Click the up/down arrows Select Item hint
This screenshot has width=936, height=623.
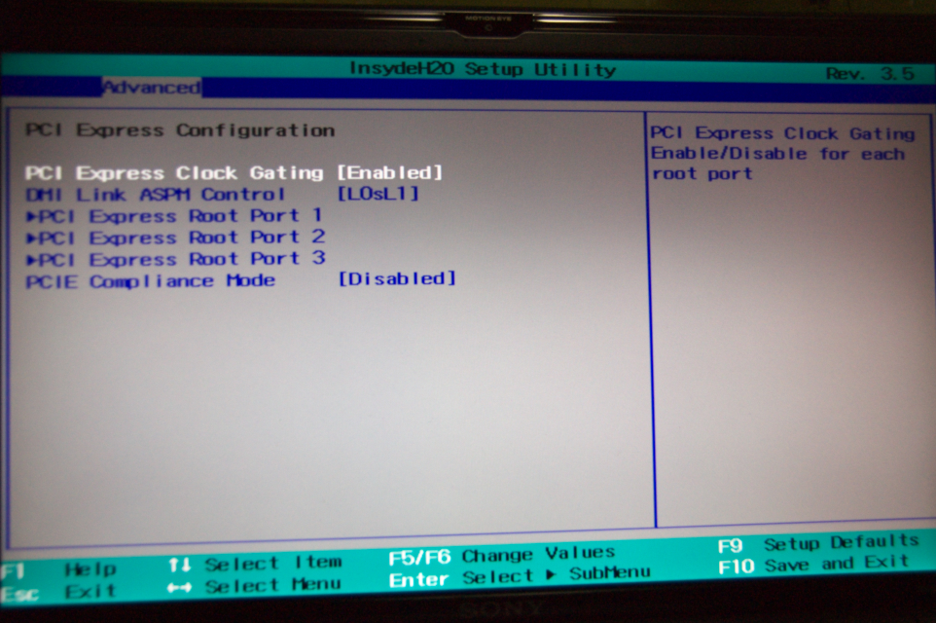pos(255,564)
